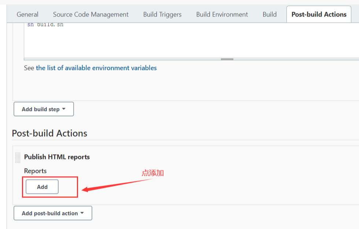The height and width of the screenshot is (229, 359).
Task: Click the Reports label
Action: pyautogui.click(x=35, y=171)
